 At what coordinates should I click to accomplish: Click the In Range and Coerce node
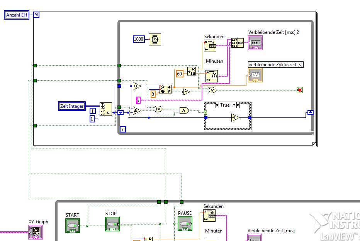coord(166,89)
